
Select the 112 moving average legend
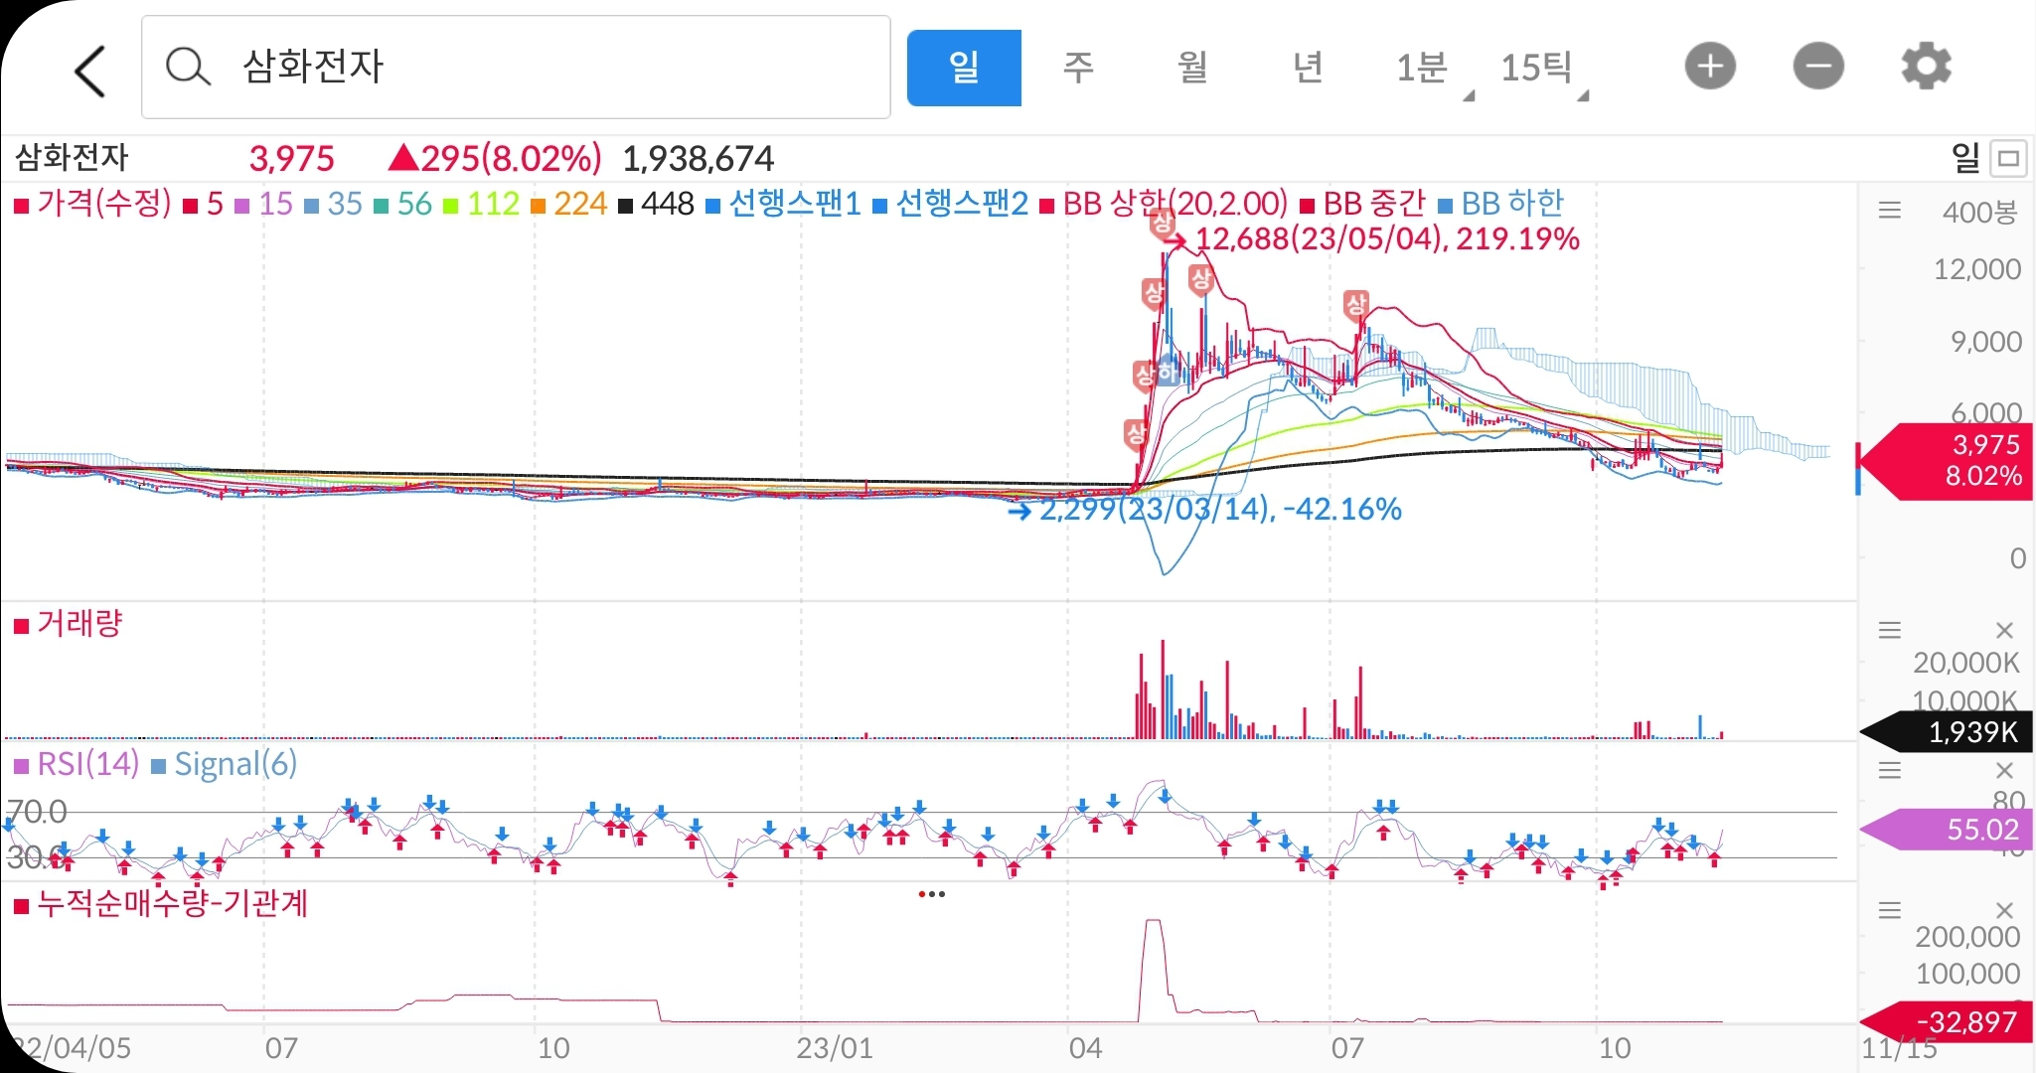(481, 204)
